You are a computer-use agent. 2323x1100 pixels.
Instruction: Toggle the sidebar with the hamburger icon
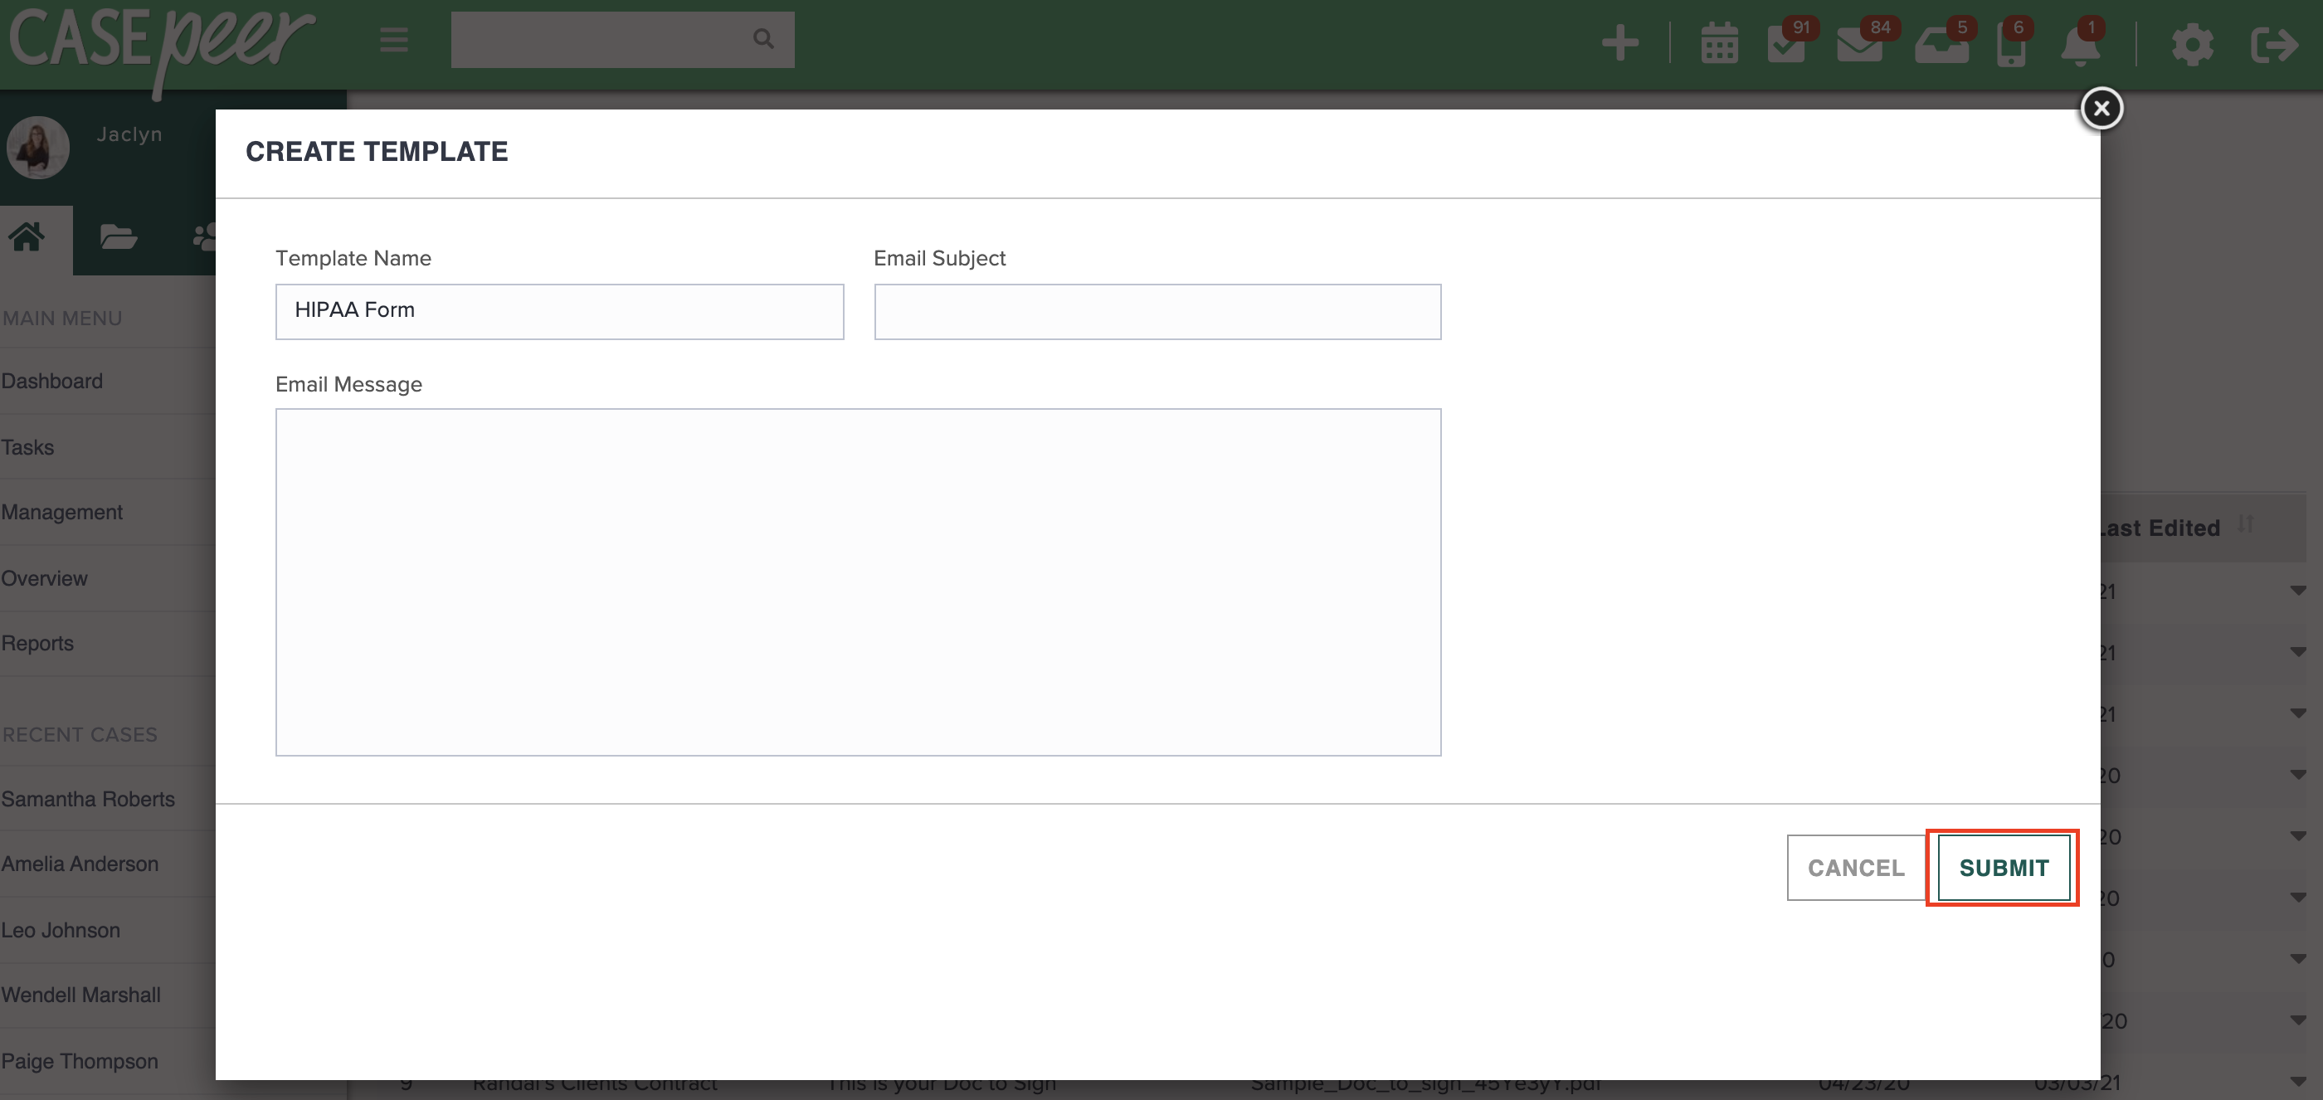(392, 40)
